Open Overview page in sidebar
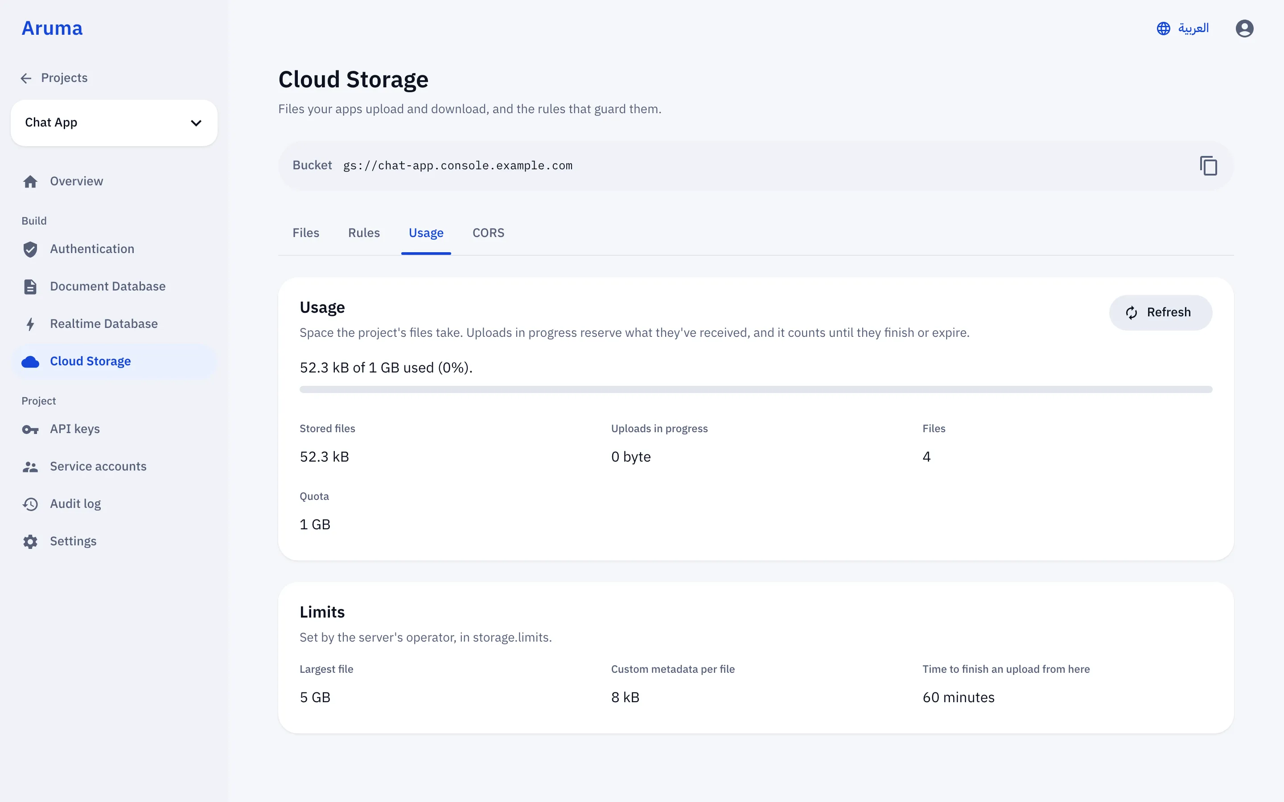Screen dimensions: 1284x802 (114, 181)
